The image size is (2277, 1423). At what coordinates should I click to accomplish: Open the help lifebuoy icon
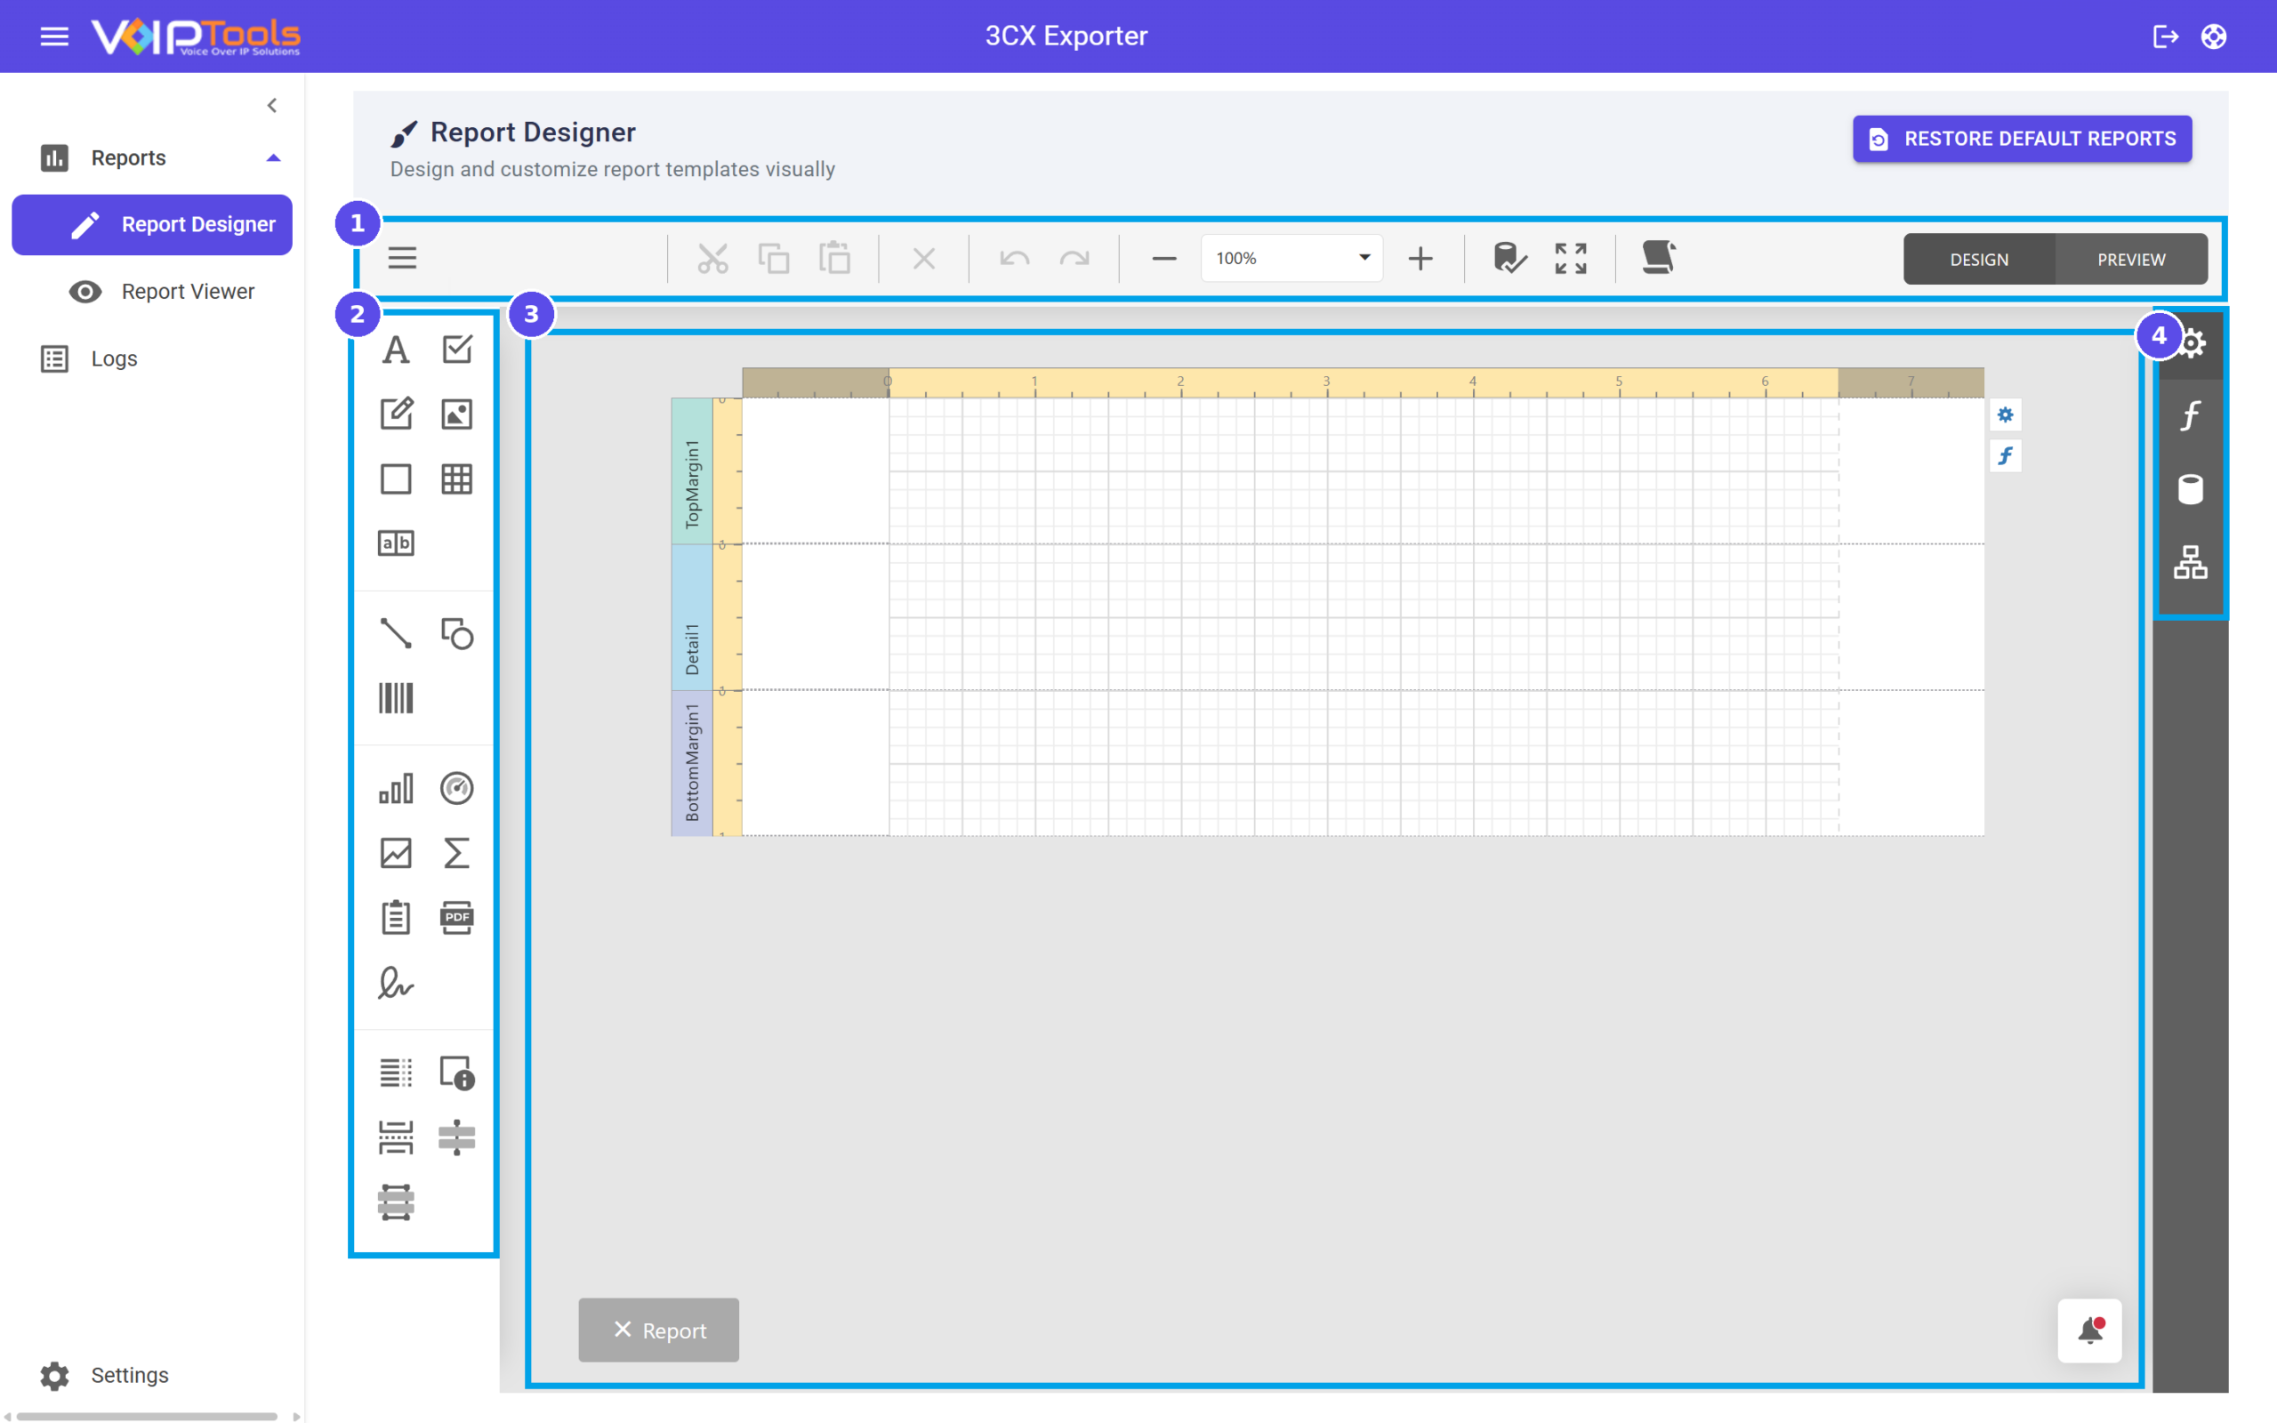click(2213, 36)
